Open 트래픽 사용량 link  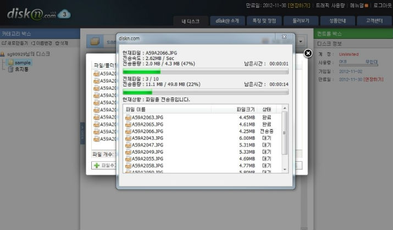coord(330,6)
